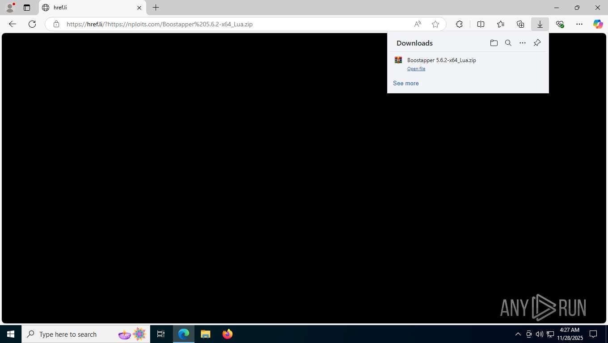Image resolution: width=608 pixels, height=343 pixels.
Task: Click the browser Back arrow
Action: click(13, 24)
